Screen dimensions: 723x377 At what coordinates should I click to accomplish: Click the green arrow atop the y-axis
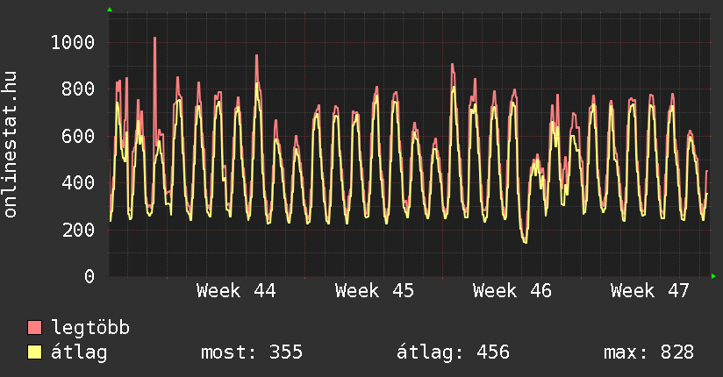pos(110,10)
